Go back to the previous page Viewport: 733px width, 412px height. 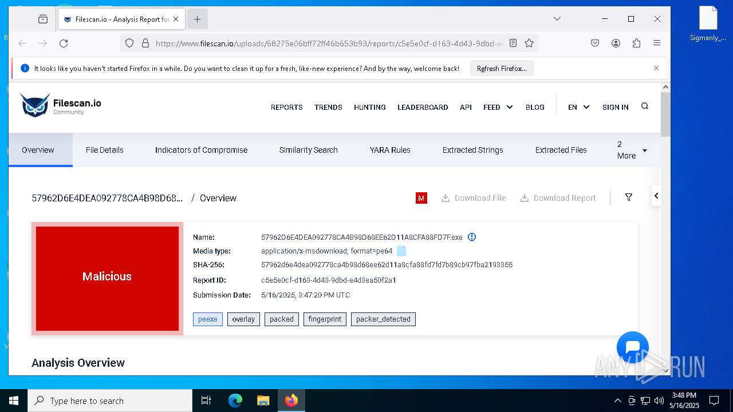22,43
